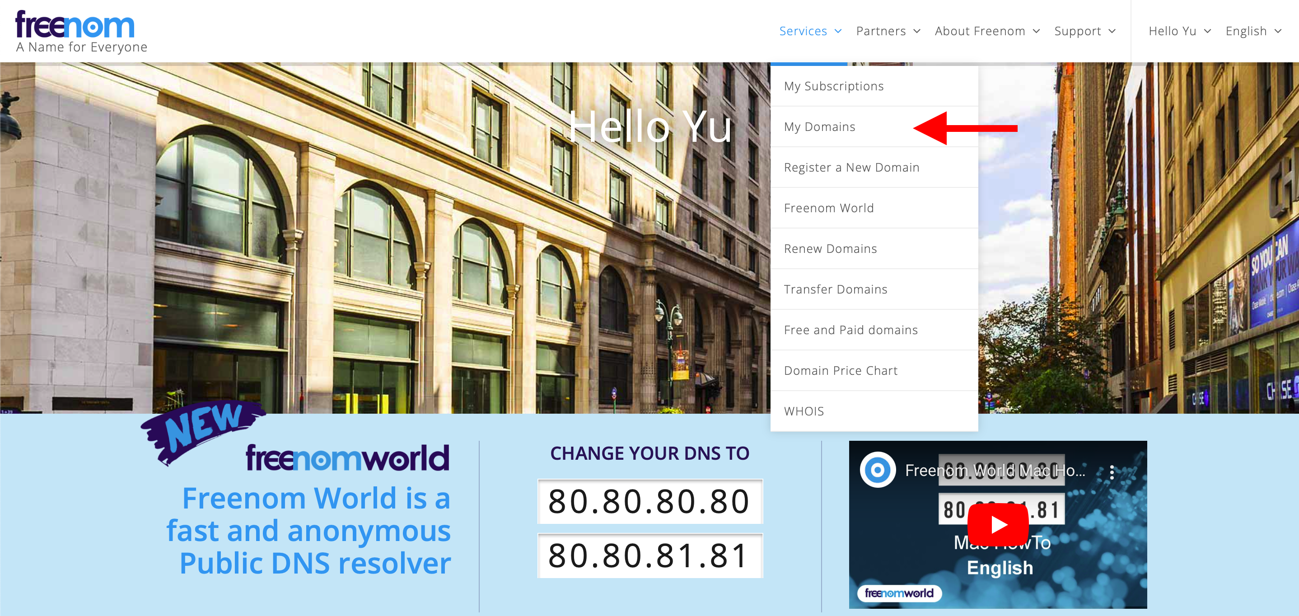Image resolution: width=1299 pixels, height=616 pixels.
Task: Click the Freenom logo
Action: coord(75,24)
